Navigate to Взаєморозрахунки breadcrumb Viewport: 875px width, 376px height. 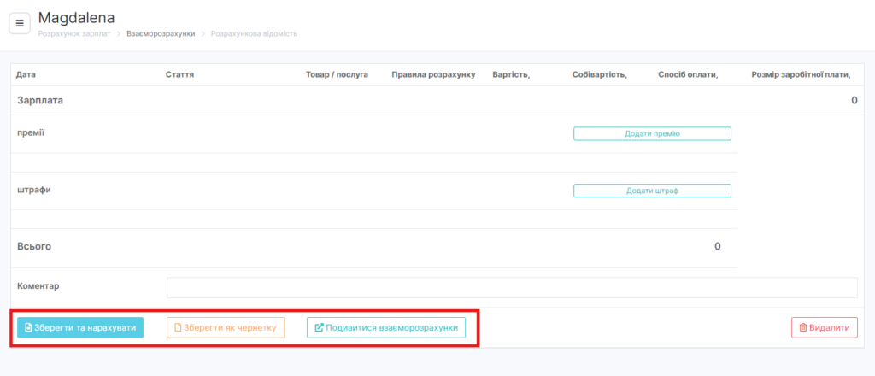click(161, 34)
